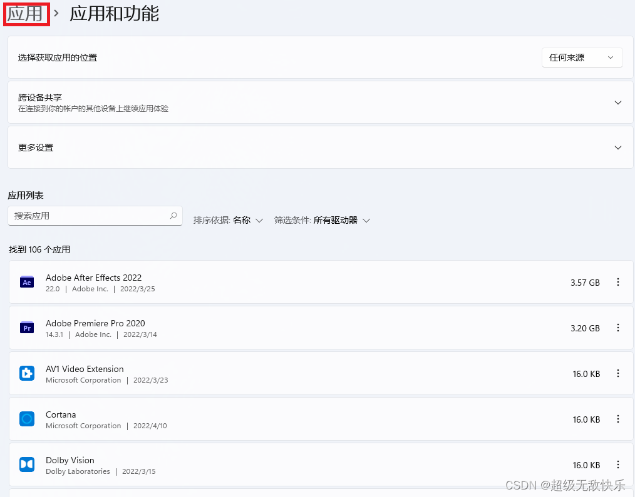The width and height of the screenshot is (635, 497).
Task: Click the 选择获取应用的位置 label
Action: click(58, 58)
